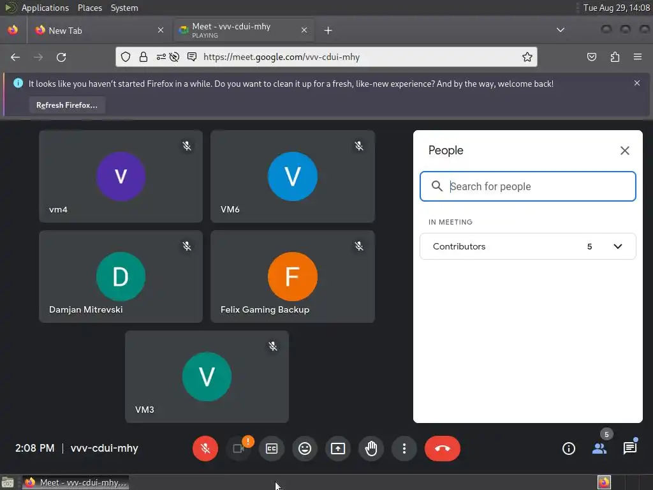The width and height of the screenshot is (653, 490).
Task: Click Damjan Mitrevski's avatar tile
Action: click(x=121, y=276)
